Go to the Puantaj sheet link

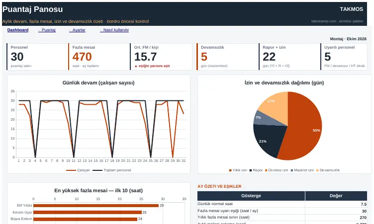[47, 30]
